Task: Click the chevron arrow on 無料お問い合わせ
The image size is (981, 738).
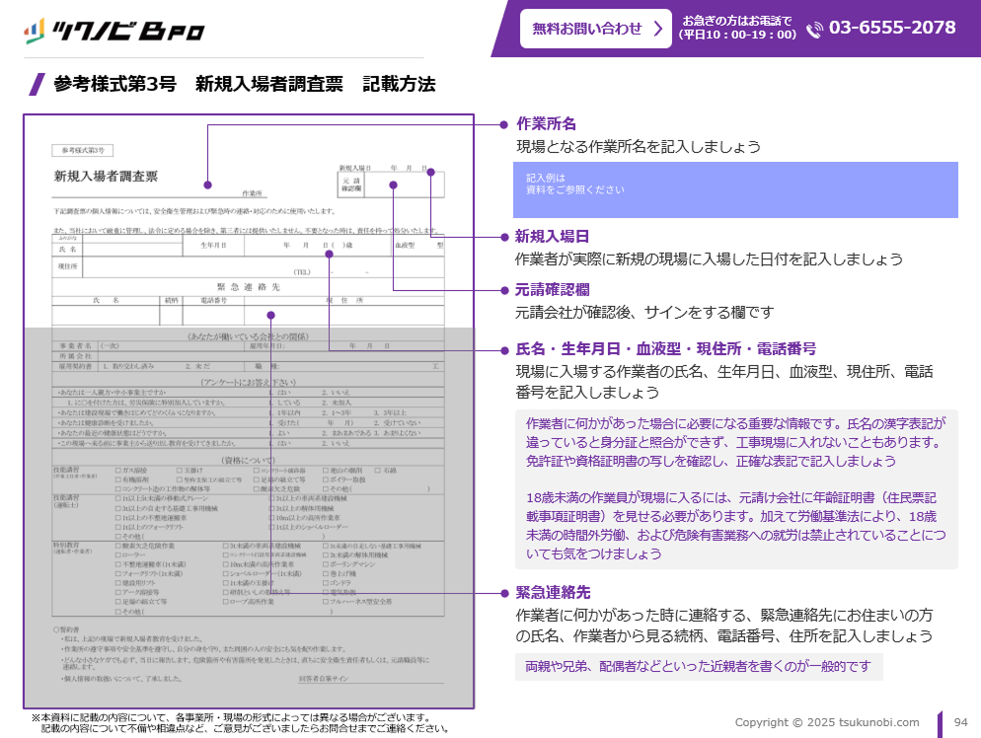Action: pos(657,29)
